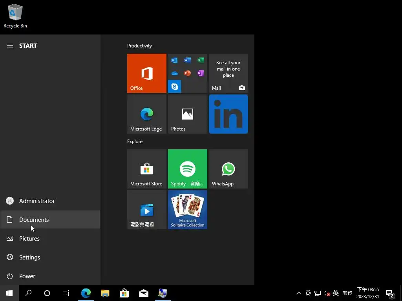The width and height of the screenshot is (402, 301).
Task: Open the Recycle Bin desktop icon
Action: [15, 16]
